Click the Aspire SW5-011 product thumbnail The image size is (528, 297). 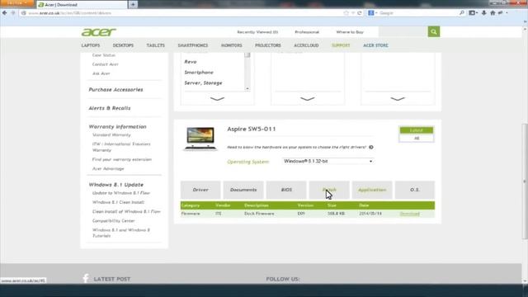coord(200,138)
